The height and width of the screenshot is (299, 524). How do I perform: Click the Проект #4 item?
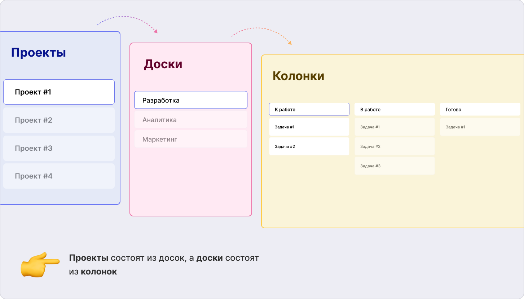[x=59, y=176]
